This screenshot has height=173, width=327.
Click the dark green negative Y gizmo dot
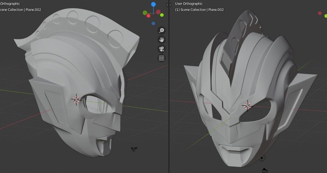tap(145, 13)
